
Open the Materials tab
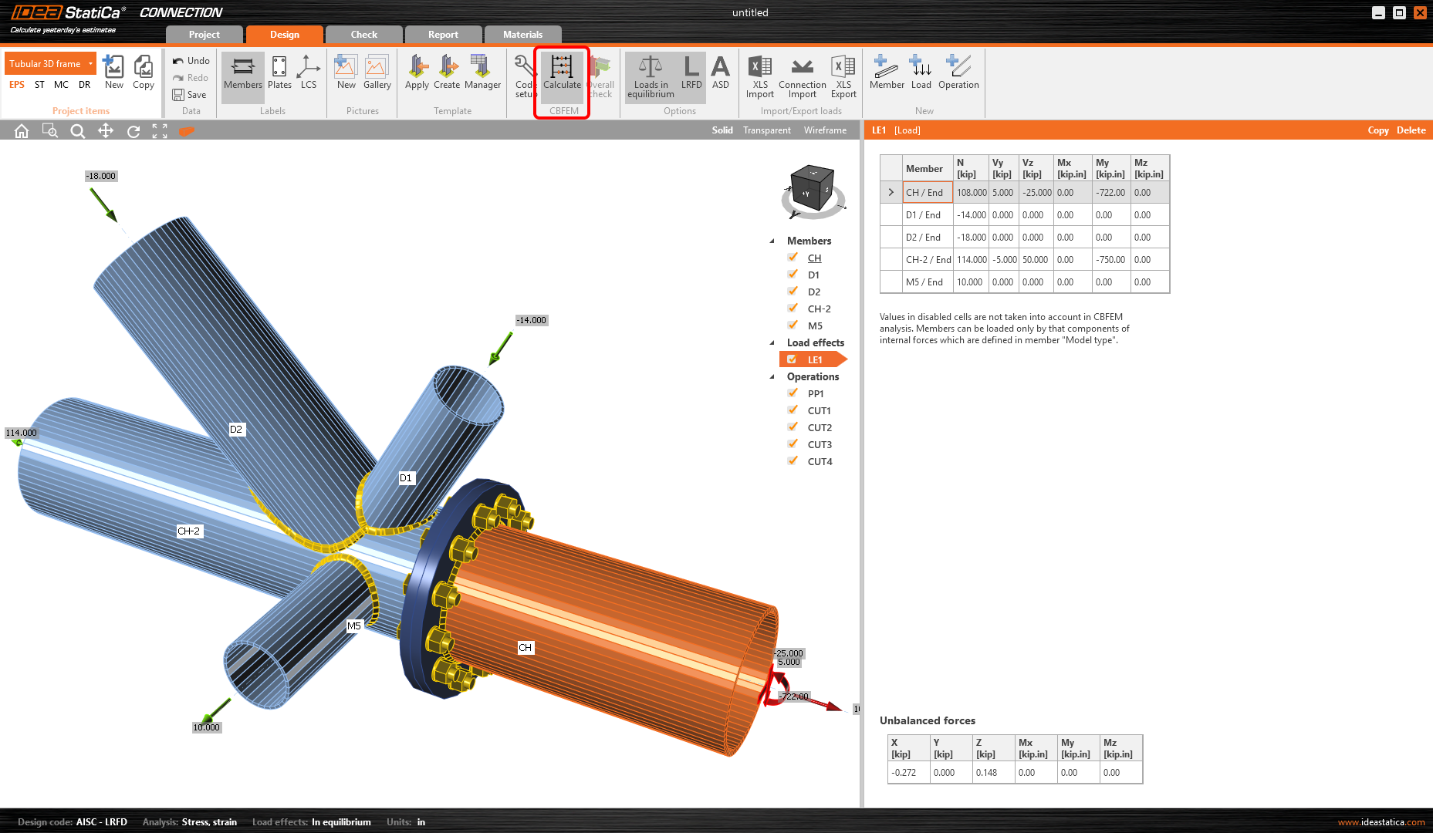(x=522, y=35)
